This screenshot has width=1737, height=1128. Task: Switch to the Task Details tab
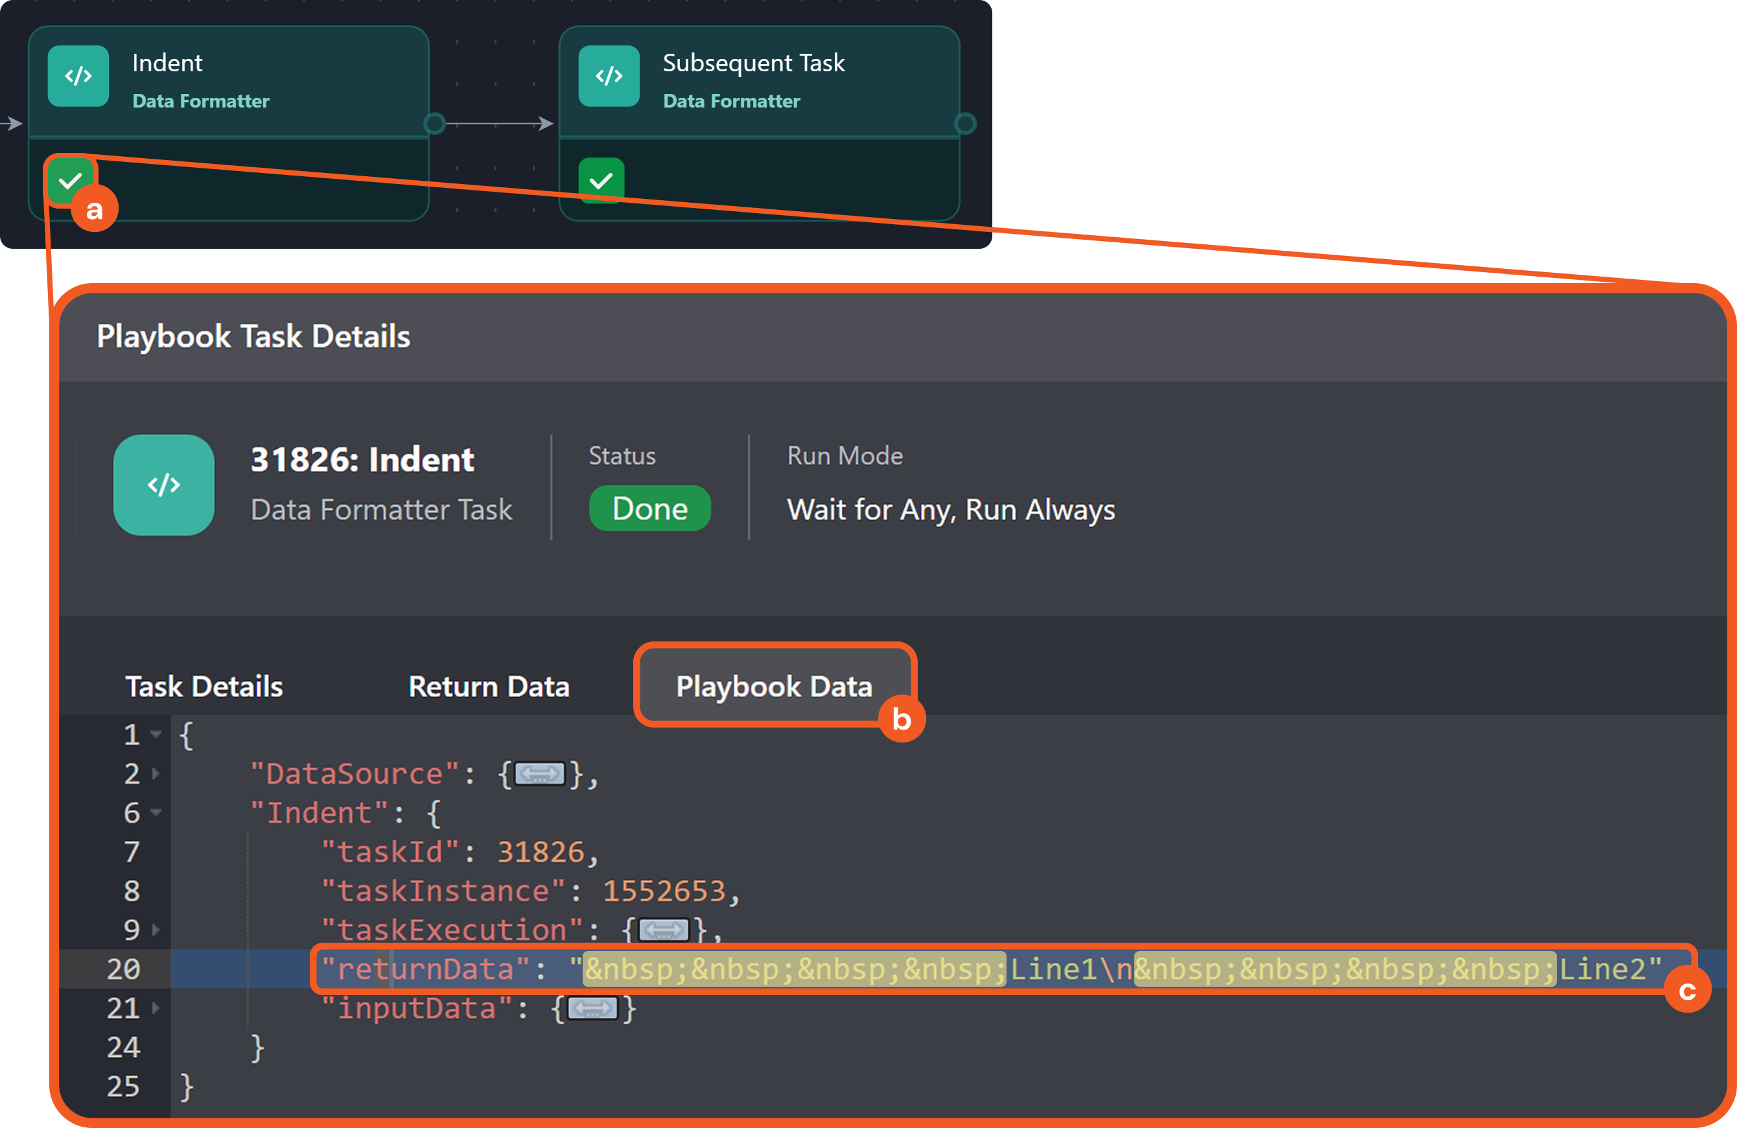click(204, 687)
